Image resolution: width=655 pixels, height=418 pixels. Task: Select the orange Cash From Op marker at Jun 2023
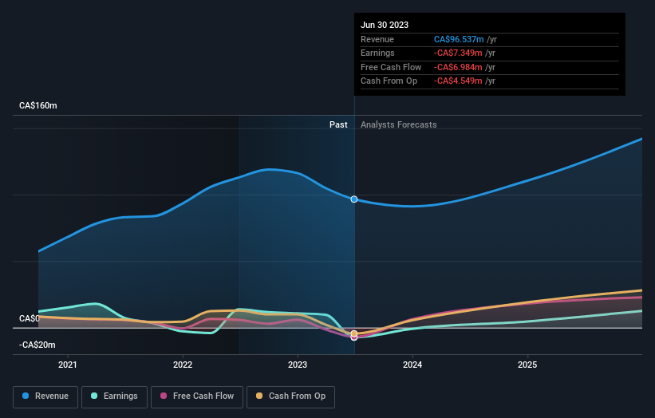[354, 333]
